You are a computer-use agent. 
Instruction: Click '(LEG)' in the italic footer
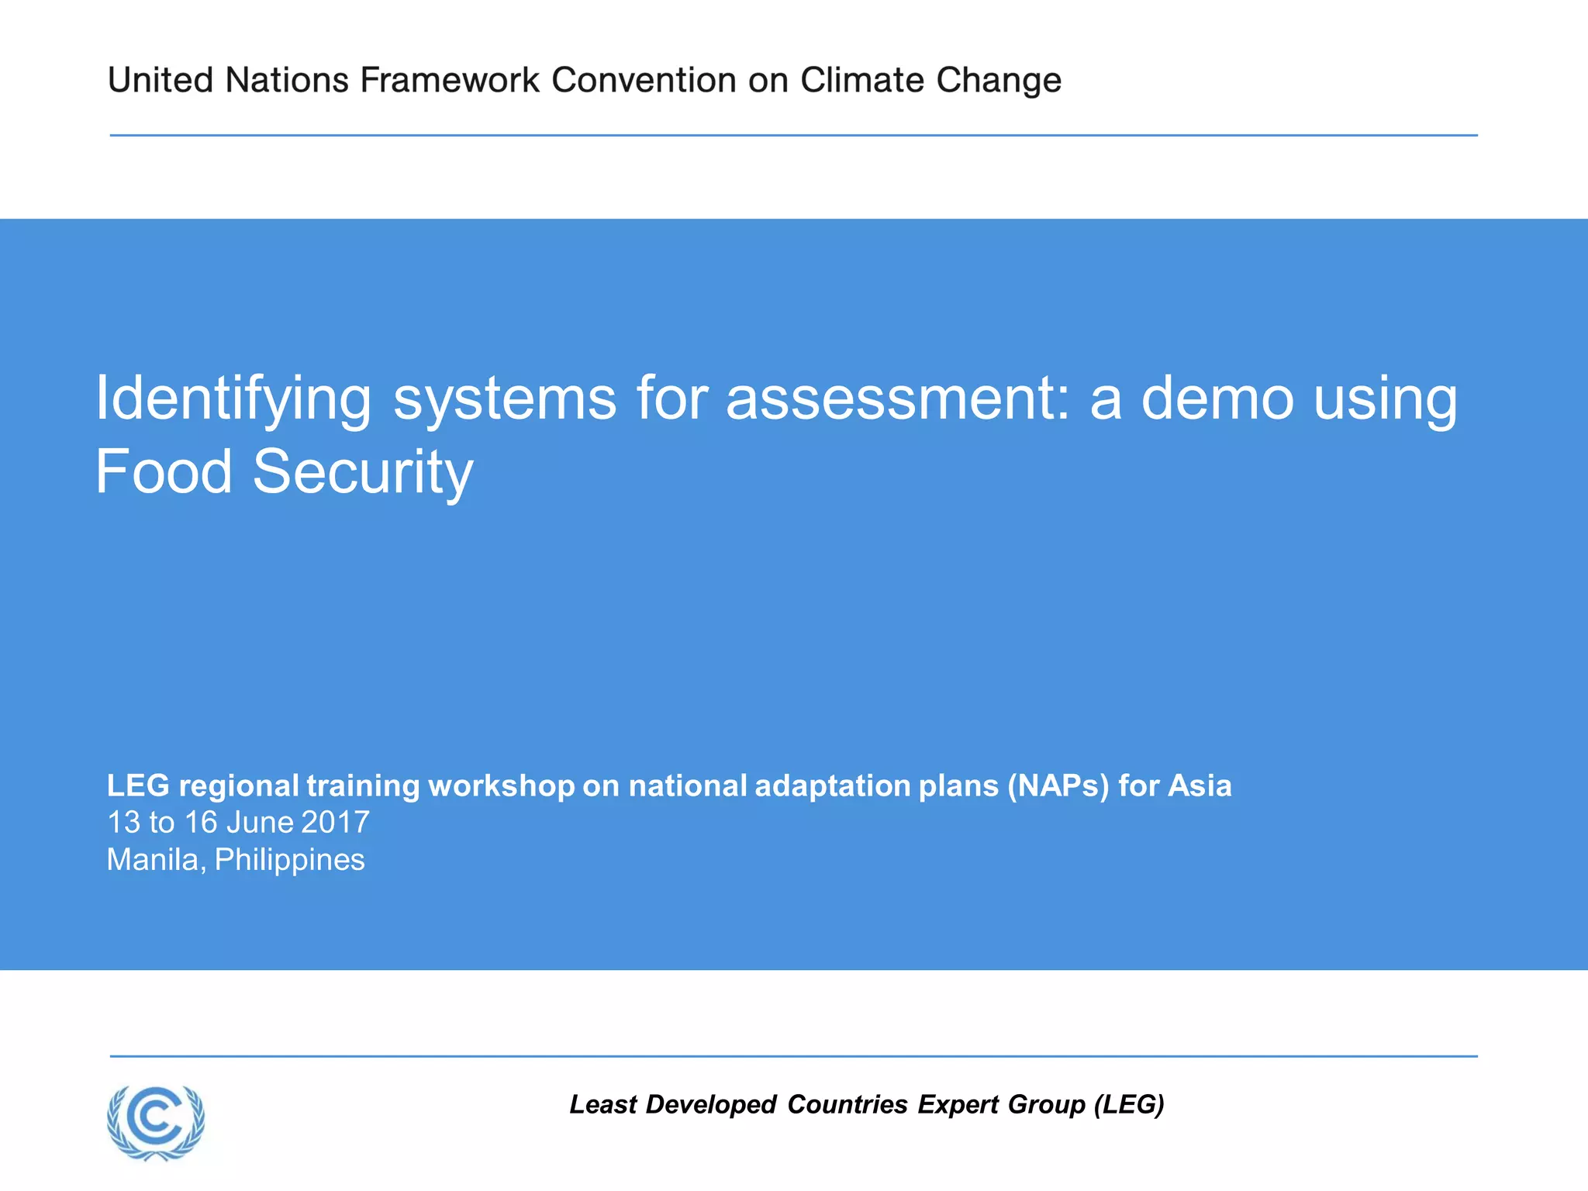pos(1128,1104)
